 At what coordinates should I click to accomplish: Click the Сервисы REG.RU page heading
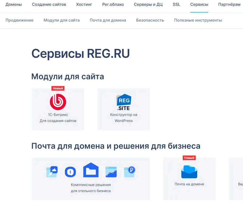[80, 54]
